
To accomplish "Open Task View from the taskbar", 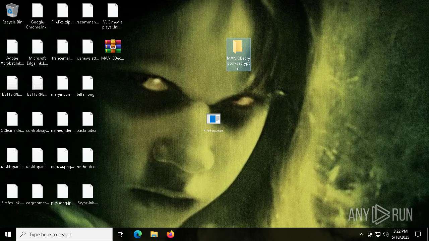I will coord(121,234).
